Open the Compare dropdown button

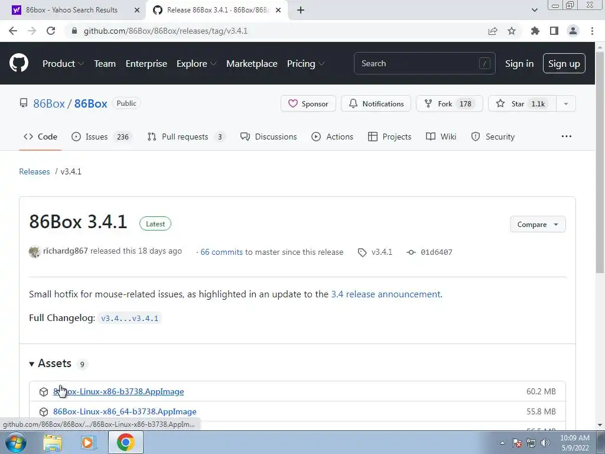point(538,224)
